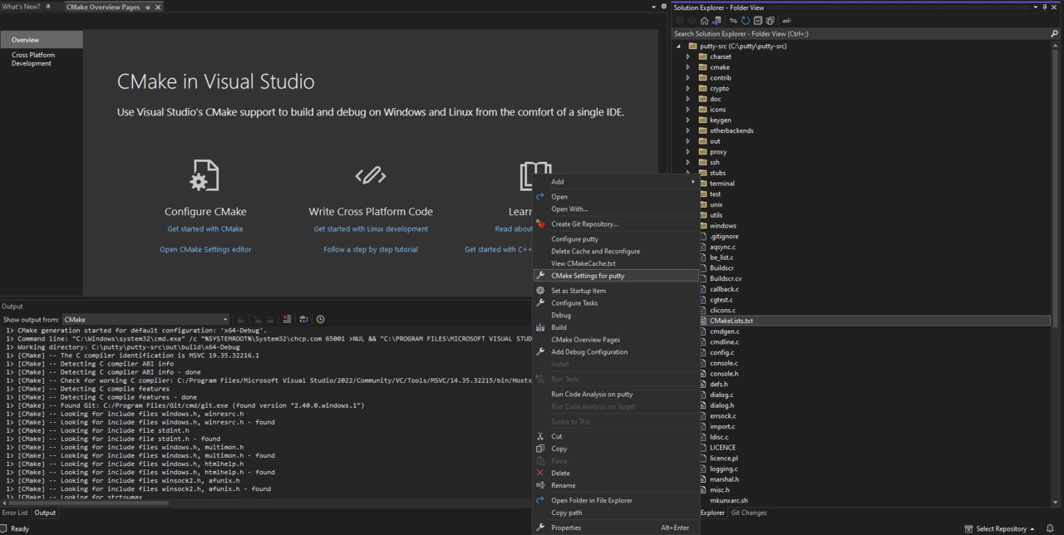This screenshot has height=535, width=1064.
Task: Unpin the Solution Explorer panel
Action: point(1044,7)
